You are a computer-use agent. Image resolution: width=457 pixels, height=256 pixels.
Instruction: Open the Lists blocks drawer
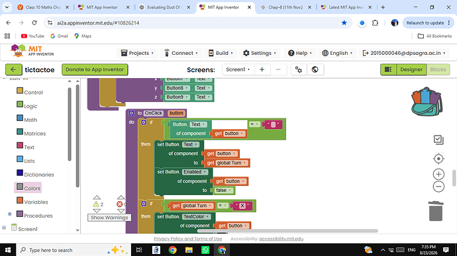[x=26, y=161]
